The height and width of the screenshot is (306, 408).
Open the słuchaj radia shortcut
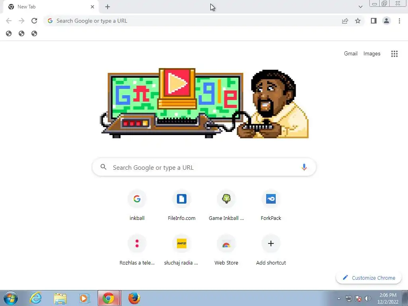[182, 251]
